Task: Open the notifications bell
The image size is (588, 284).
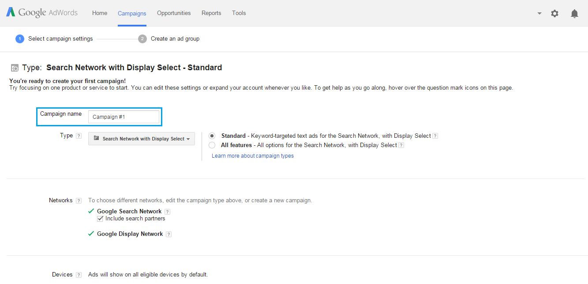Action: [x=574, y=13]
